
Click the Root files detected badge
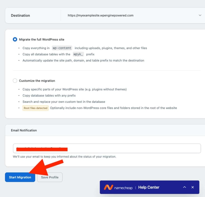(35, 108)
